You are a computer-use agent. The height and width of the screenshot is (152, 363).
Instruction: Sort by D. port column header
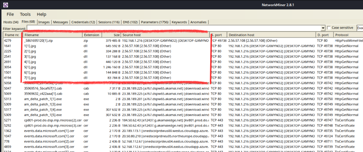[325, 35]
